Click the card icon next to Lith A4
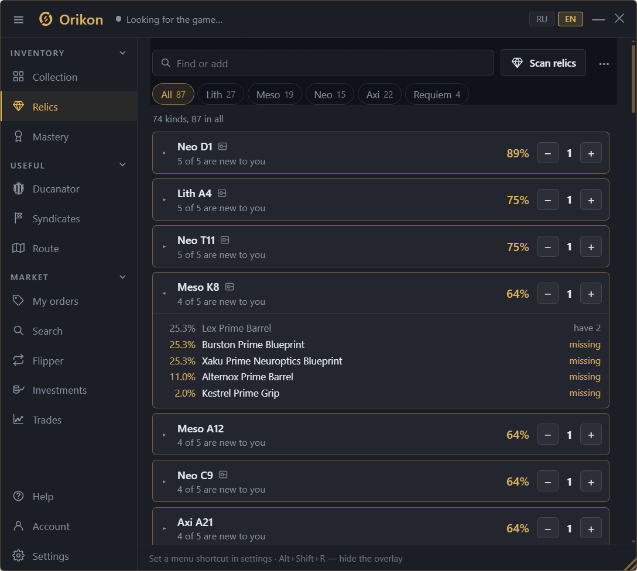This screenshot has height=571, width=637. [x=222, y=193]
